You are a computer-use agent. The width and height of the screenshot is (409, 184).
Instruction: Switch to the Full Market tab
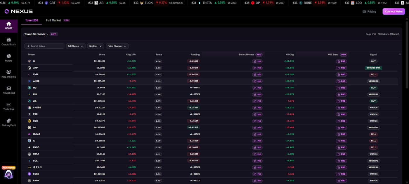[53, 20]
